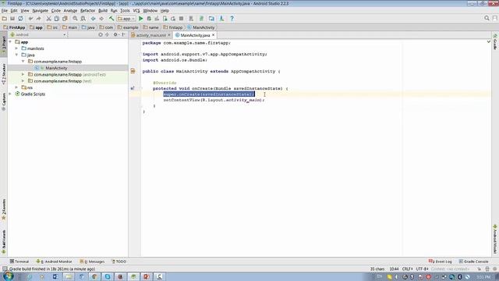Click the Search Everywhere magnifier icon
The height and width of the screenshot is (281, 499).
point(487,19)
